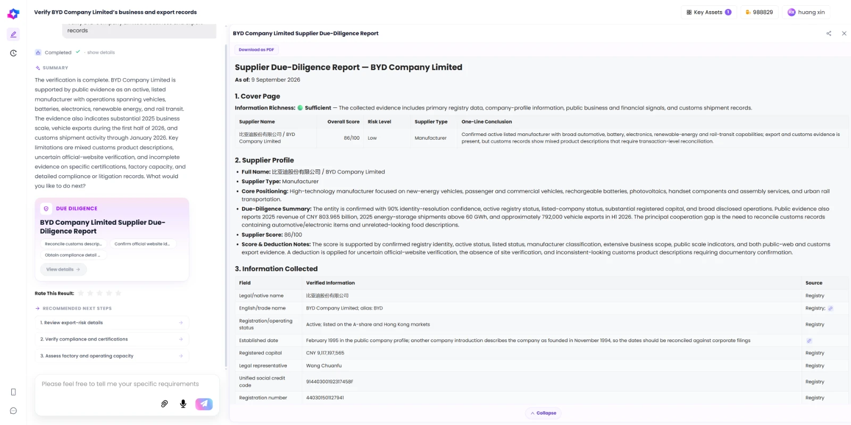Viewport: 851px width, 425px height.
Task: Open the huang xin user profile
Action: click(806, 12)
